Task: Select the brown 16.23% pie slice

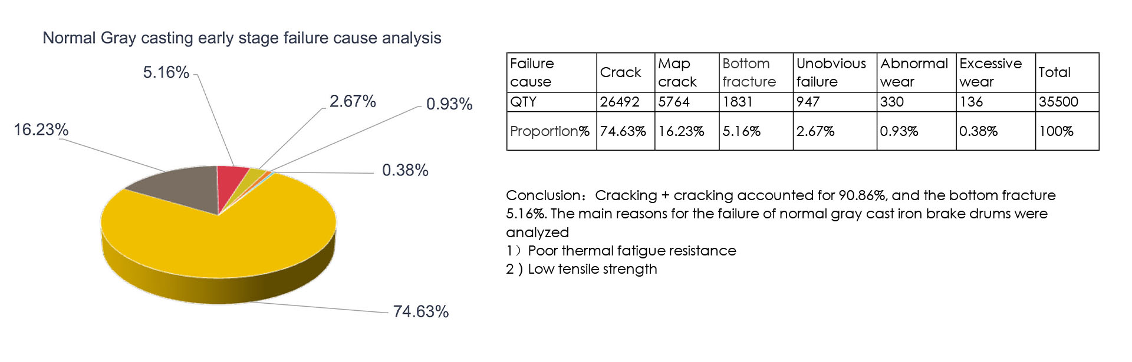Action: (x=183, y=190)
